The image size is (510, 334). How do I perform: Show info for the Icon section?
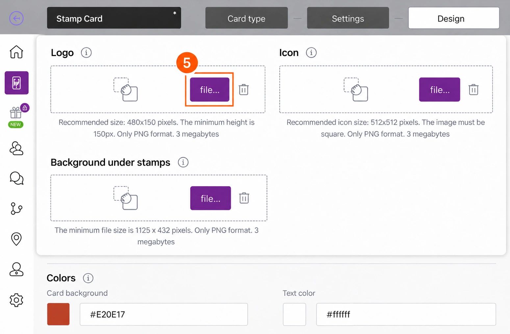point(311,53)
